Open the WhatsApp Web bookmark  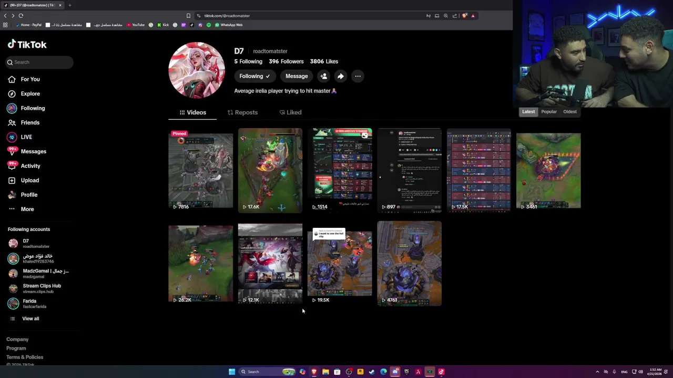[228, 25]
